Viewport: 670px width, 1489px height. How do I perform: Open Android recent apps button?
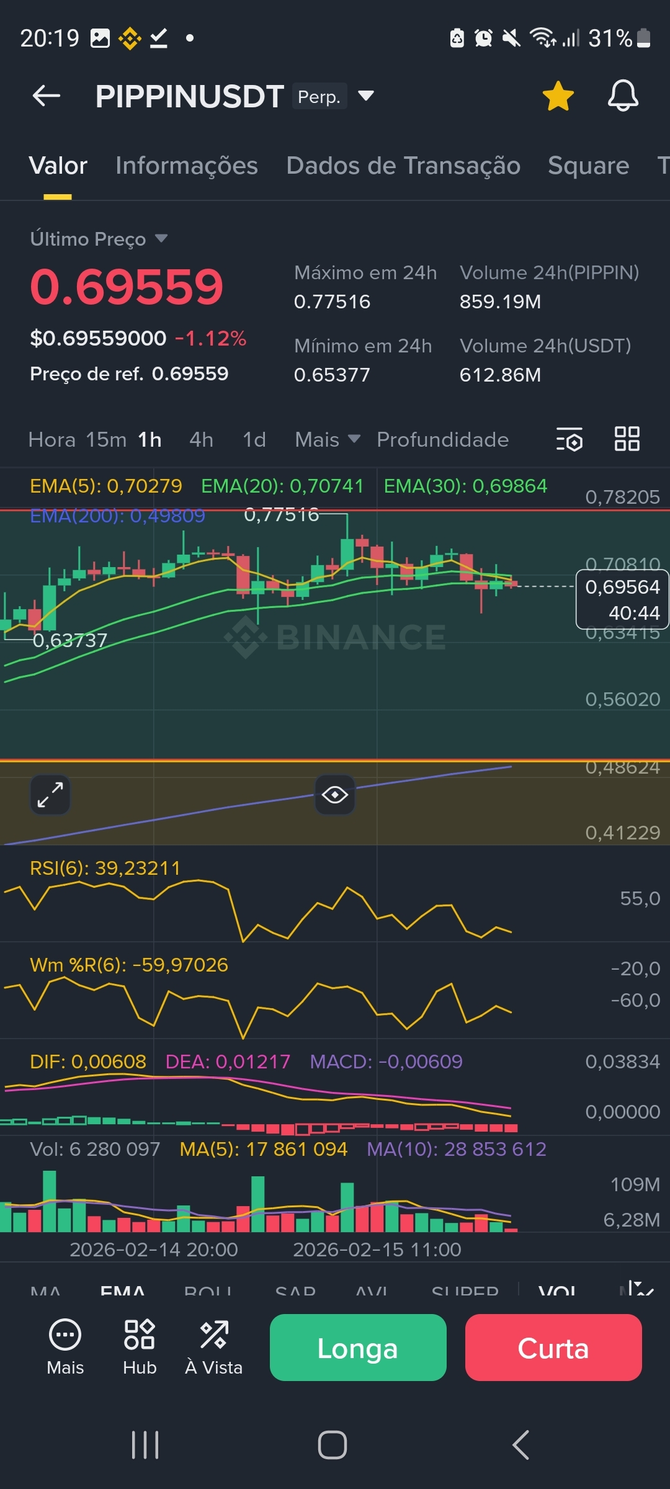[145, 1445]
